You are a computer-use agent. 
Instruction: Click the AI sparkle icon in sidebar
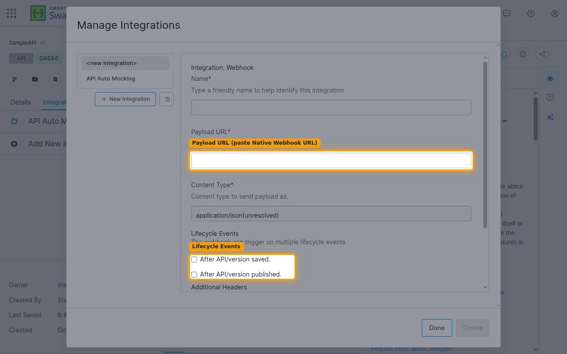[x=550, y=117]
